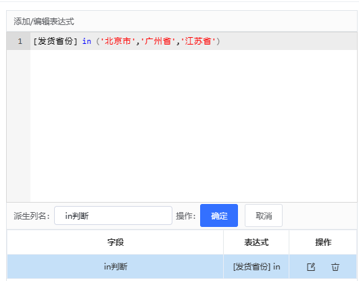Click the empty editor area below line 1

pos(193,126)
